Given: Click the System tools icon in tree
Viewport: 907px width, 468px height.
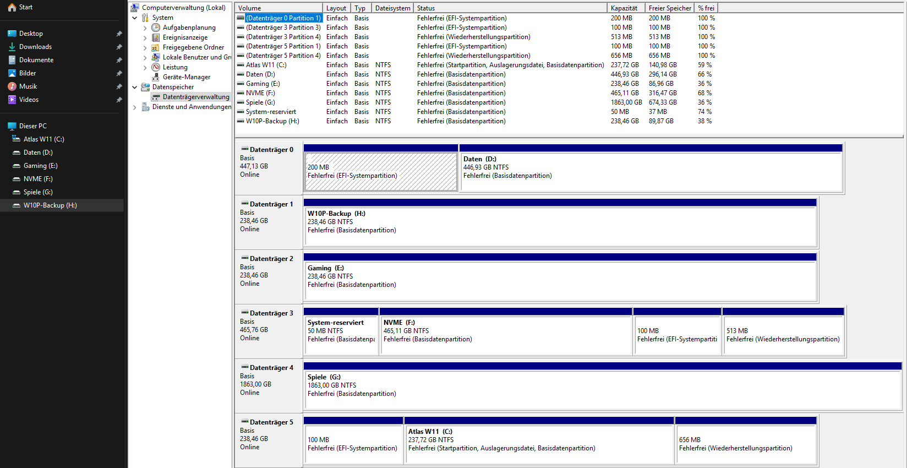Looking at the screenshot, I should (x=145, y=18).
